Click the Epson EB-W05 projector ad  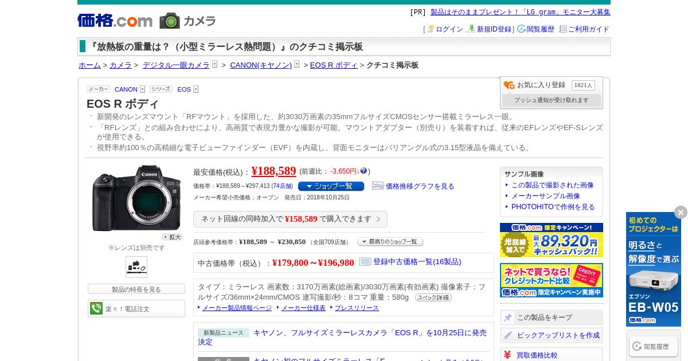coord(654,269)
